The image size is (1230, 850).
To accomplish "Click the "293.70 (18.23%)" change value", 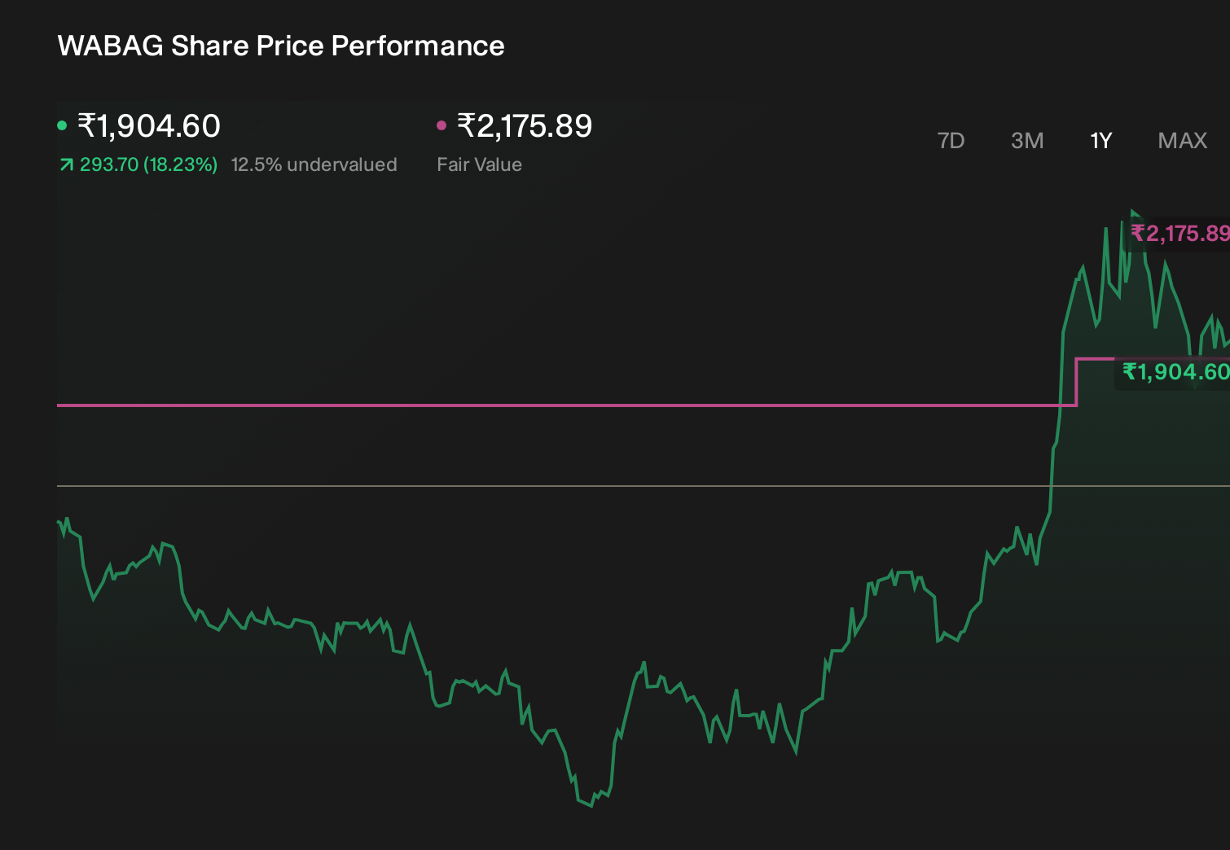I will (148, 164).
